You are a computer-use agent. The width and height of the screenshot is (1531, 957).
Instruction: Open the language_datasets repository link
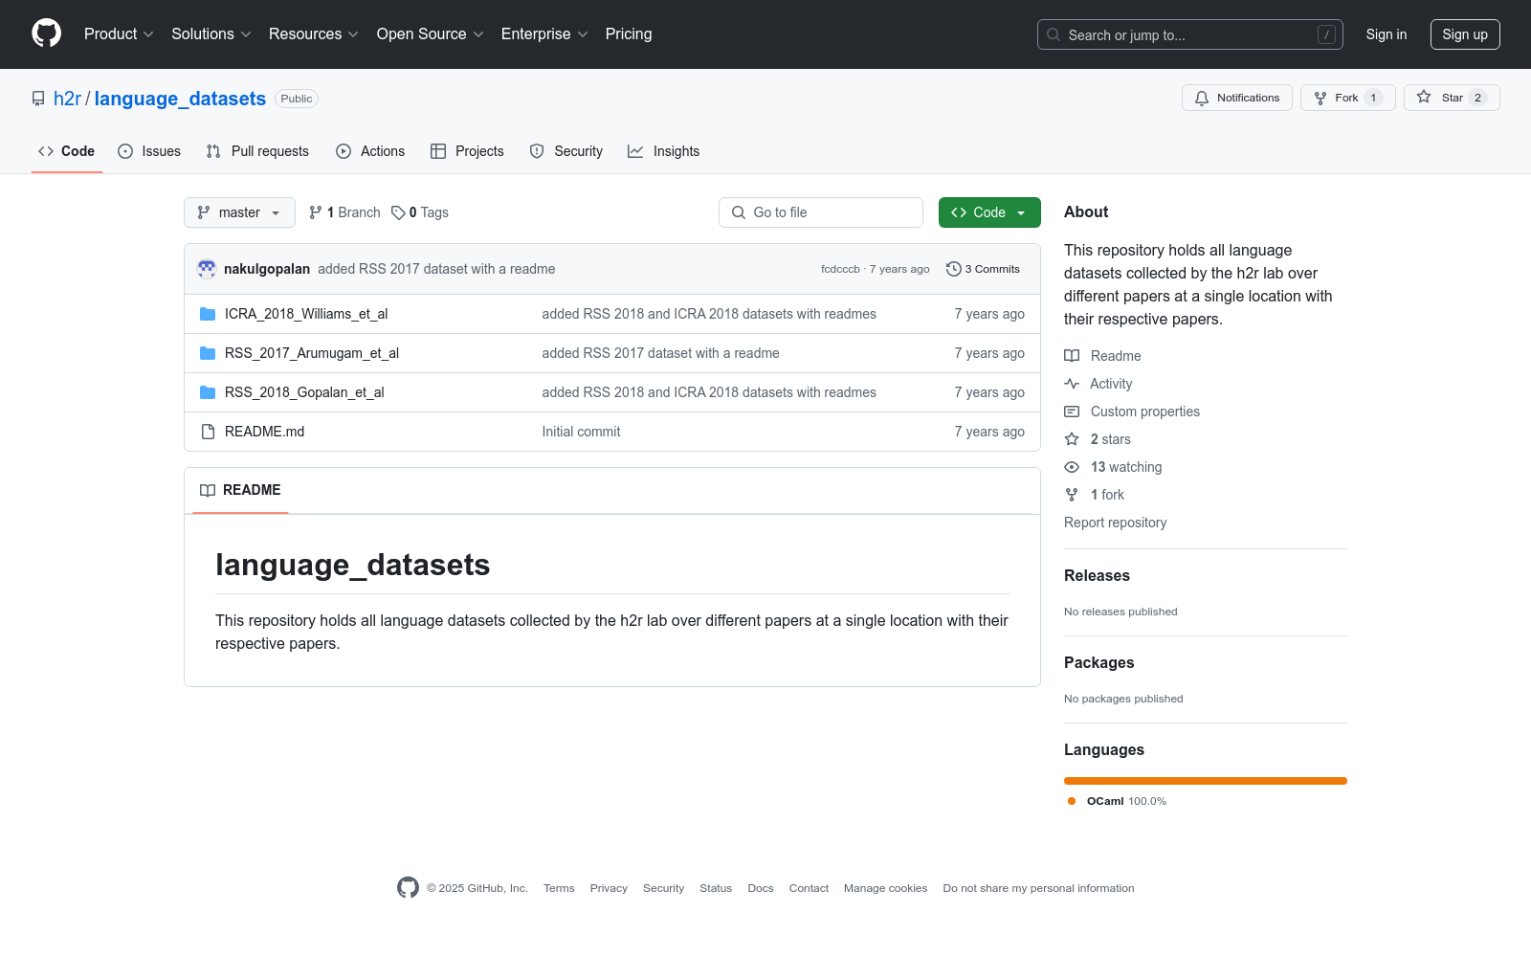180,99
